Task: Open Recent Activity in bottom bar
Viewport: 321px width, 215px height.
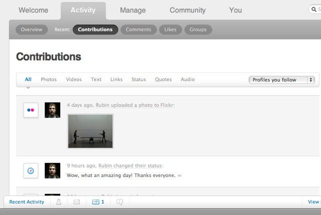Action: pyautogui.click(x=27, y=202)
